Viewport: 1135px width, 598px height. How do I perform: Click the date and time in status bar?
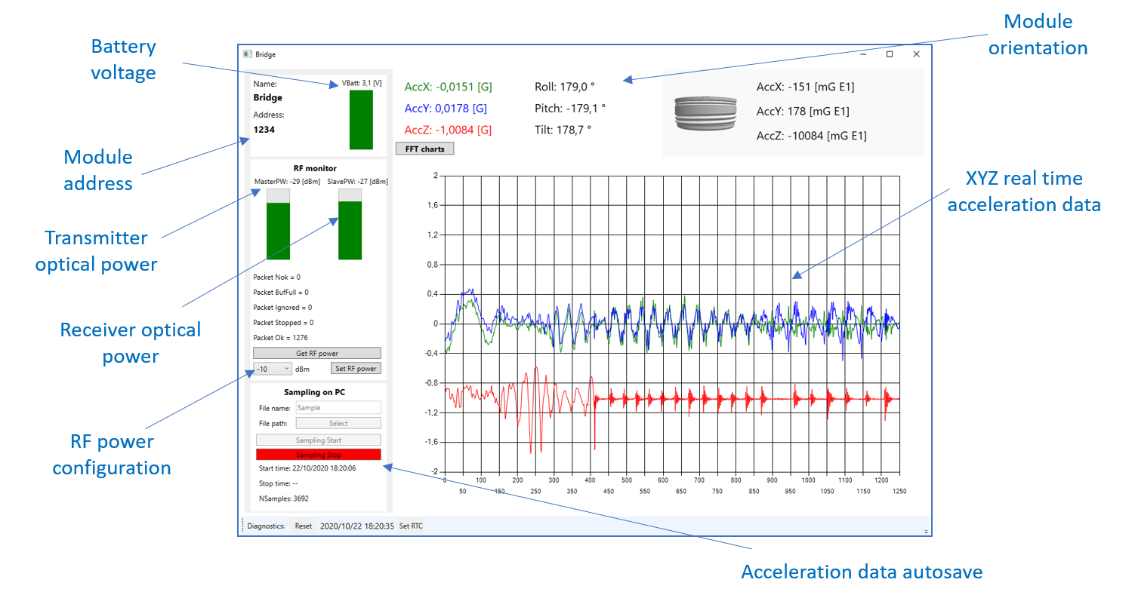(x=356, y=526)
